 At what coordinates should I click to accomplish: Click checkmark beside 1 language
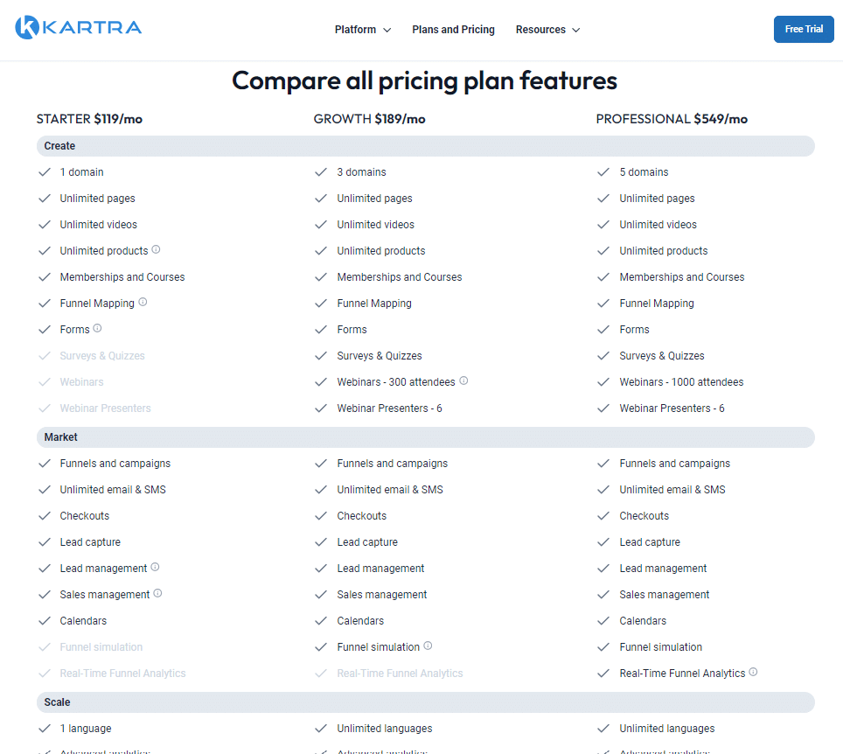click(45, 729)
